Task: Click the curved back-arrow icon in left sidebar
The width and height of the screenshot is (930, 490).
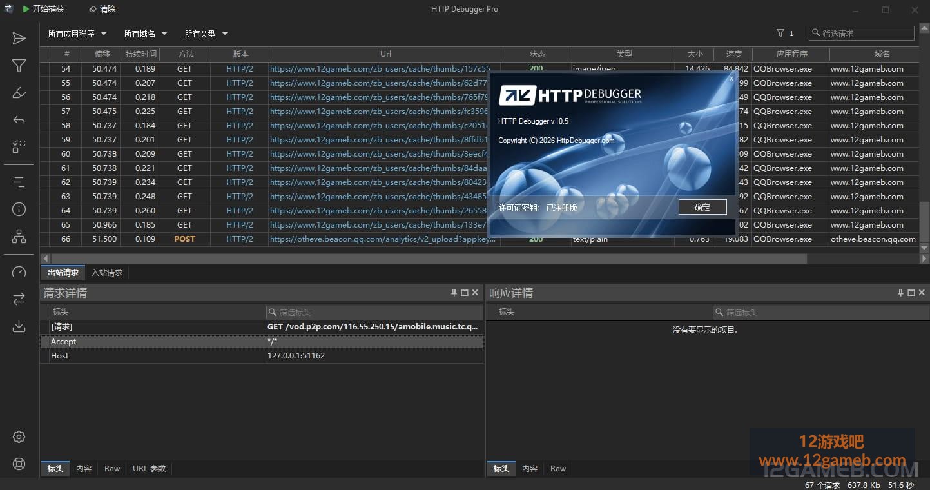Action: pos(19,120)
